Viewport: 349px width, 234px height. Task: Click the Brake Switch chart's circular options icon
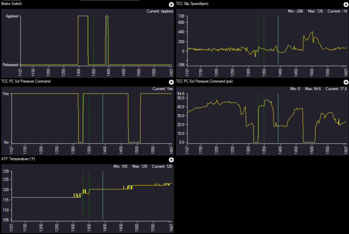[x=171, y=5]
